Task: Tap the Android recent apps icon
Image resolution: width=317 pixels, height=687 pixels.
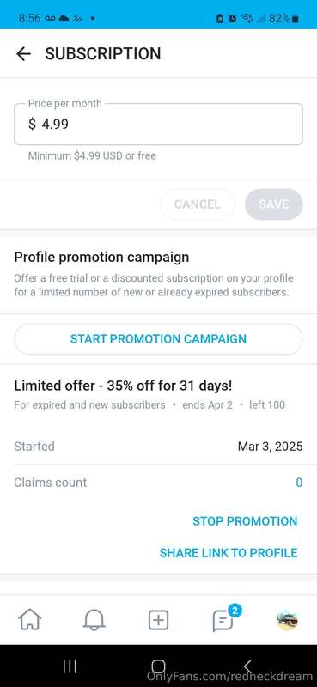Action: click(x=70, y=666)
